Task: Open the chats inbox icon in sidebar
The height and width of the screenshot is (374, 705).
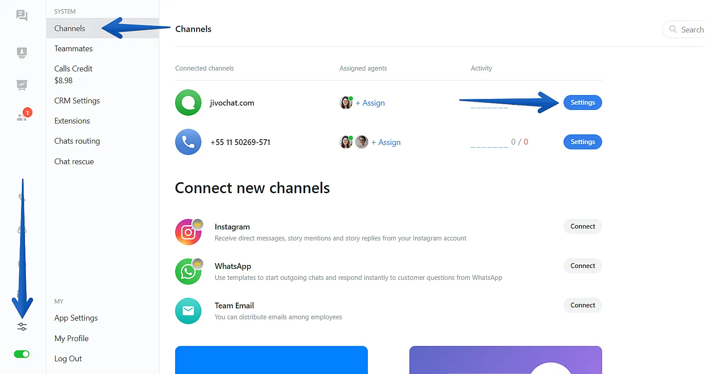Action: [22, 16]
